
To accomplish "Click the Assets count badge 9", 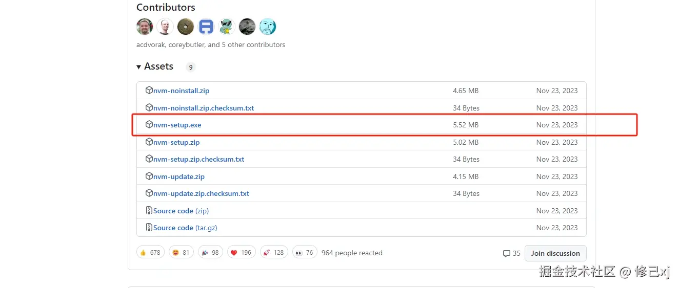I will click(x=190, y=67).
